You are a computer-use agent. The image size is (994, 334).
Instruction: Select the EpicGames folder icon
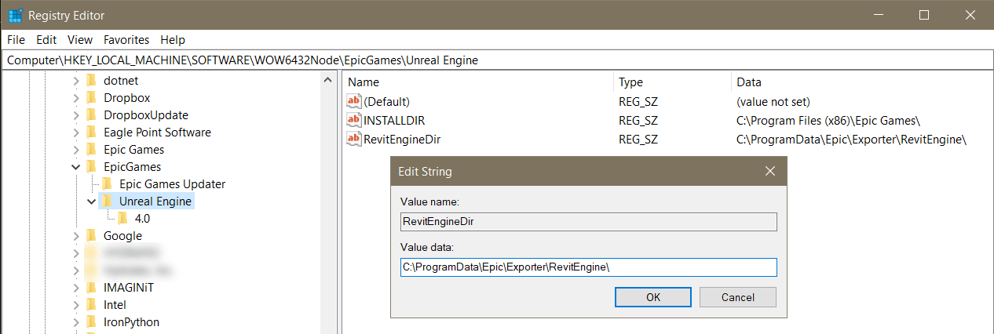coord(91,167)
